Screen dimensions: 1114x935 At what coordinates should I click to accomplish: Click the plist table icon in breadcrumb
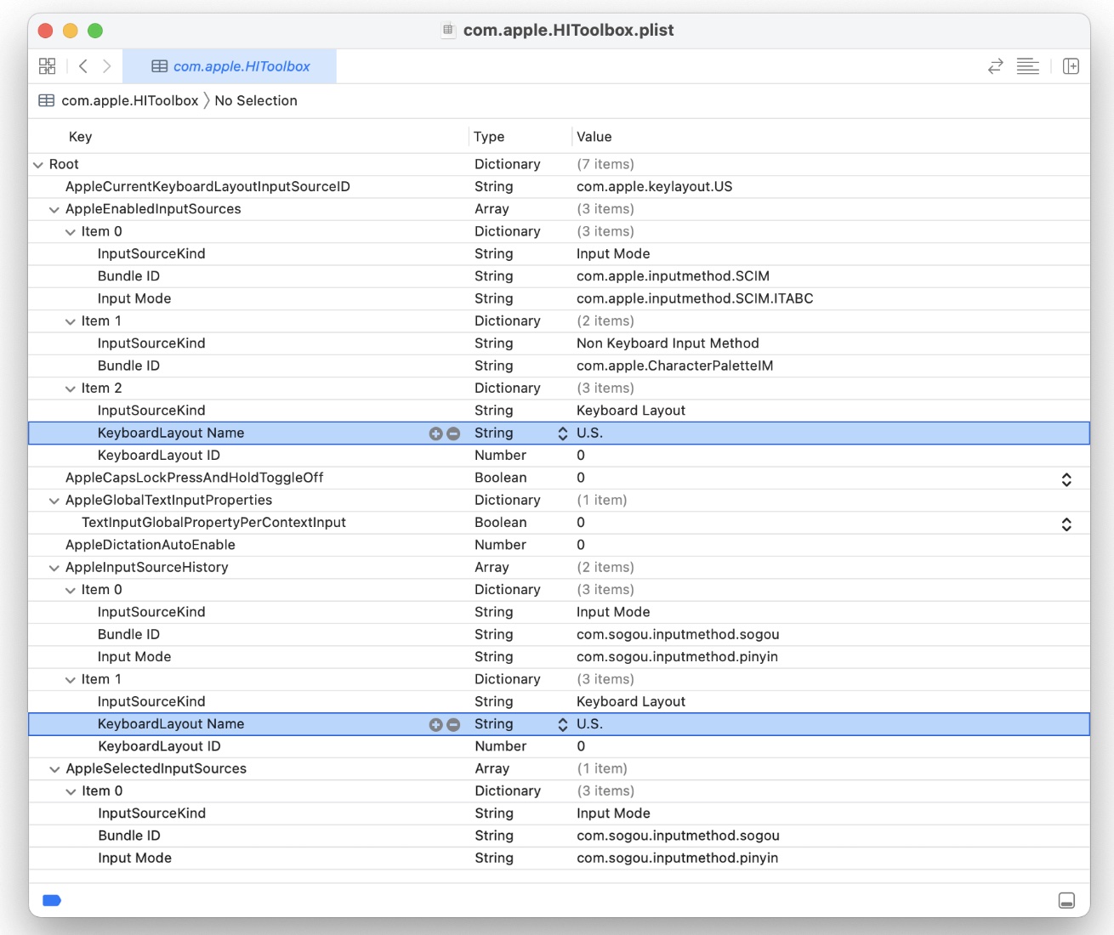pyautogui.click(x=47, y=100)
